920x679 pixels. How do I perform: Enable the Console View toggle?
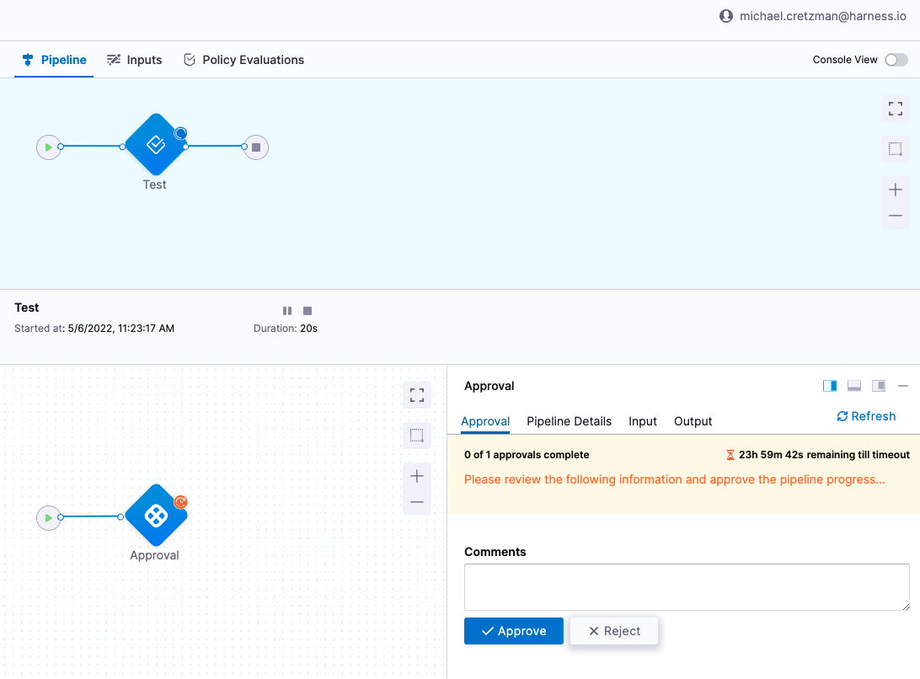[896, 60]
